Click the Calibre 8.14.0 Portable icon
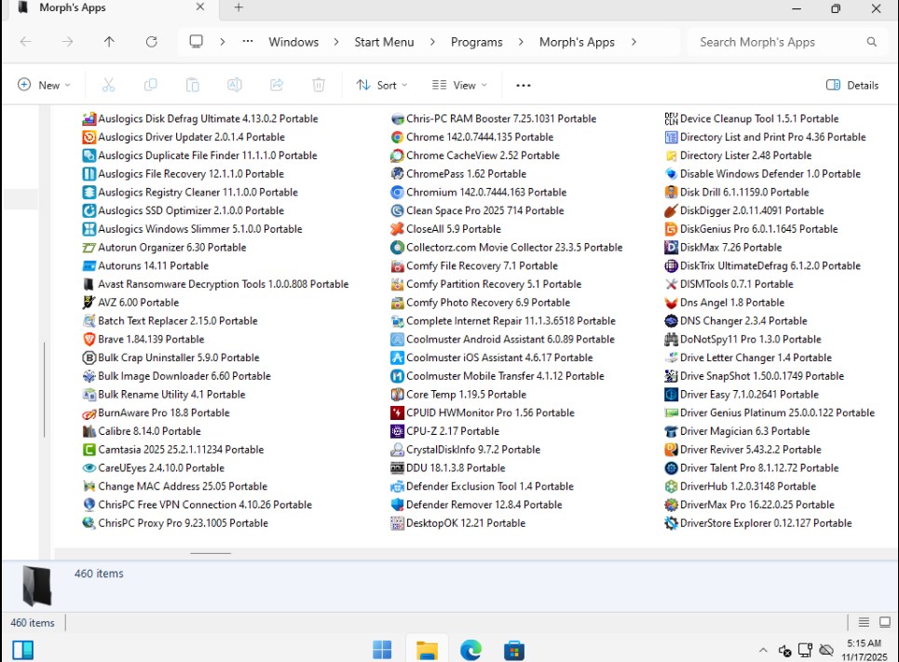The image size is (899, 662). coord(89,431)
